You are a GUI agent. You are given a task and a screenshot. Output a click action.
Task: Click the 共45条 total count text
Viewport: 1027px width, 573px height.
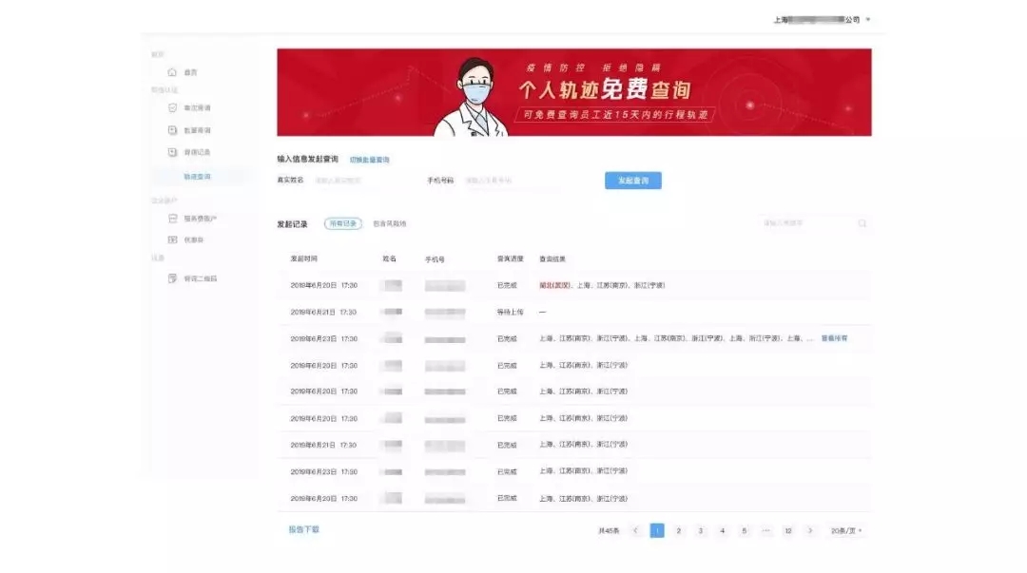pyautogui.click(x=609, y=530)
